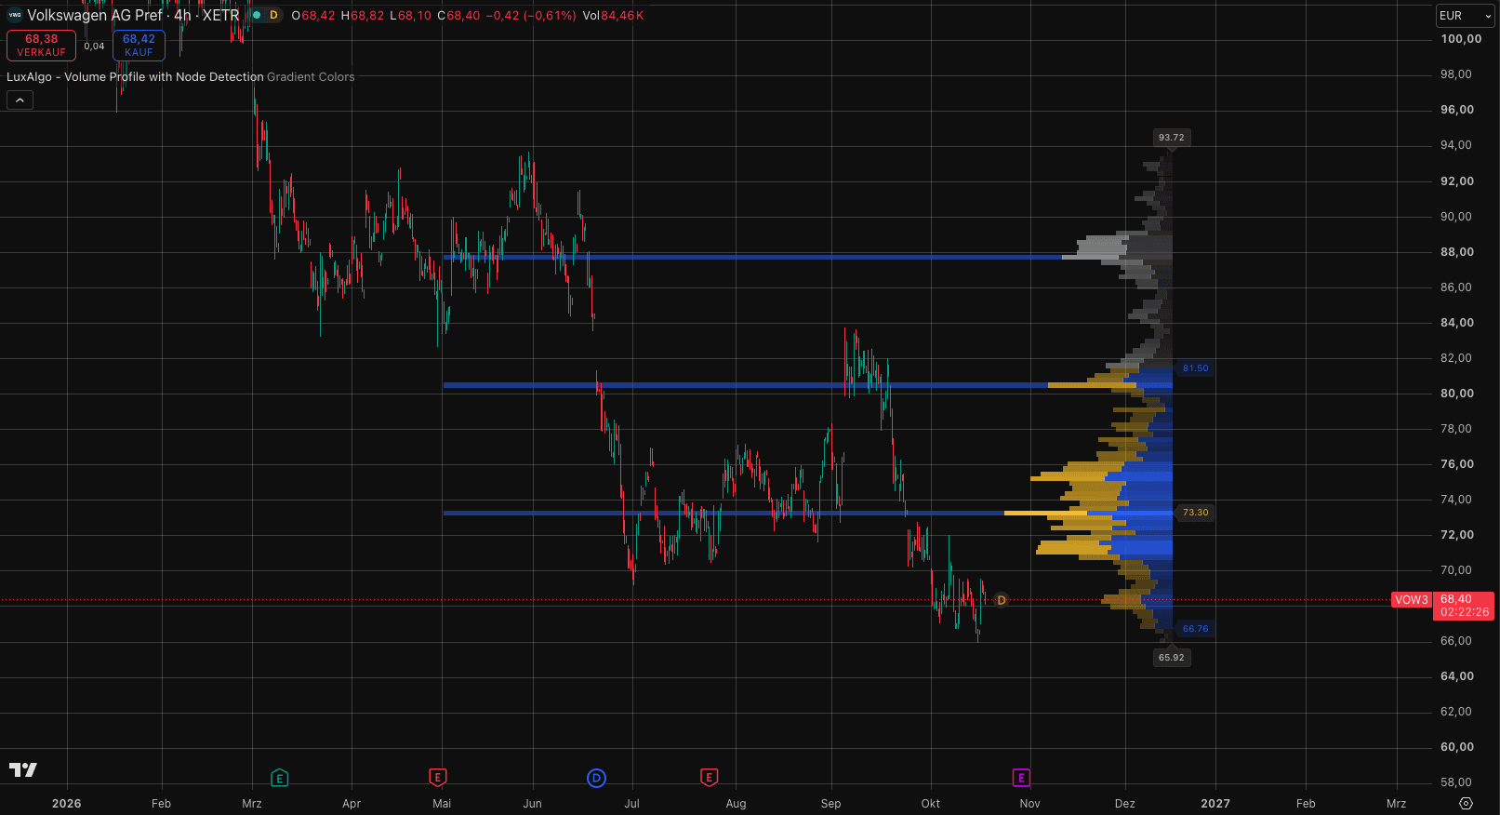The height and width of the screenshot is (815, 1500).
Task: Click the 0,04 spread value
Action: click(x=94, y=47)
